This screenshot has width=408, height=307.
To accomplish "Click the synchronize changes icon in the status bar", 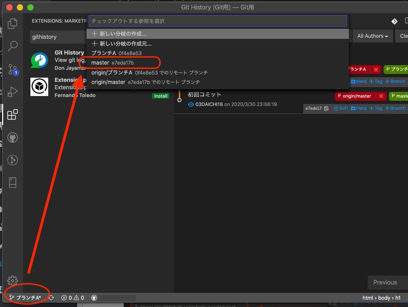I will pos(51,298).
